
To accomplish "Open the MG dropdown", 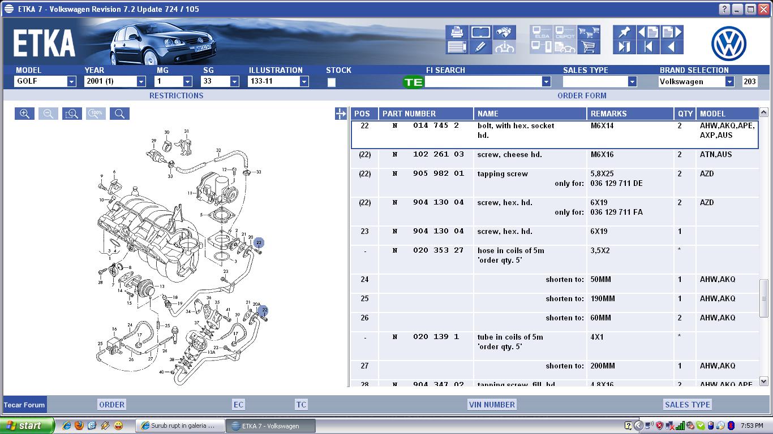I will tap(187, 81).
